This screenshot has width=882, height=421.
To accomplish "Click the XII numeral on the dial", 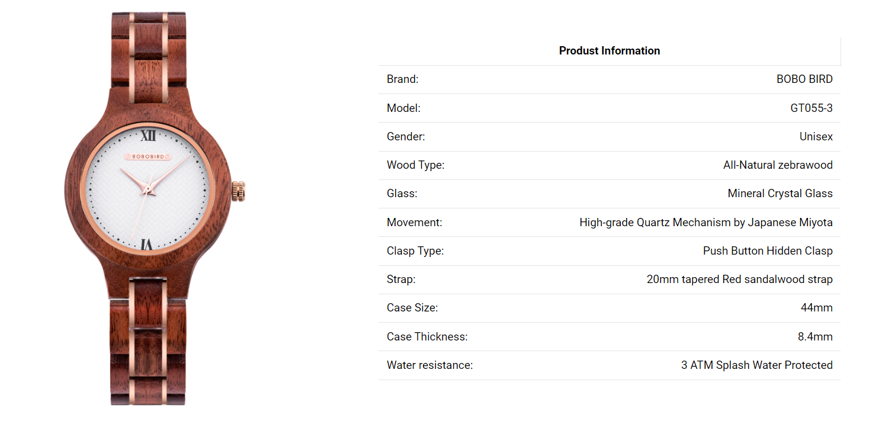I will (148, 136).
